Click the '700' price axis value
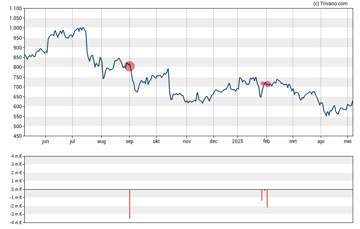This screenshot has height=229, width=360. 18,87
